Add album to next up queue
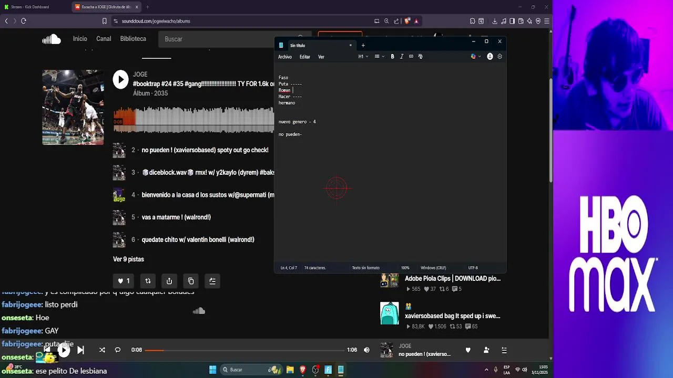 (212, 281)
